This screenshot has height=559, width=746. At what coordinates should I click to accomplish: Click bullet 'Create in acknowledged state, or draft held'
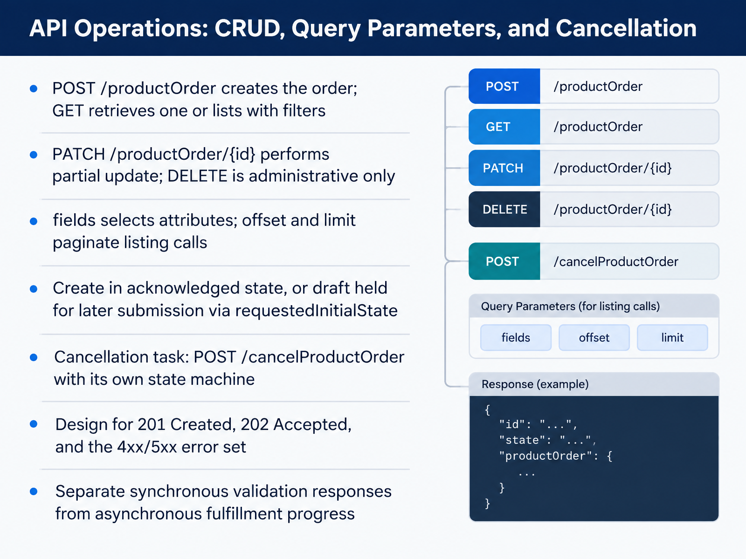pos(220,288)
